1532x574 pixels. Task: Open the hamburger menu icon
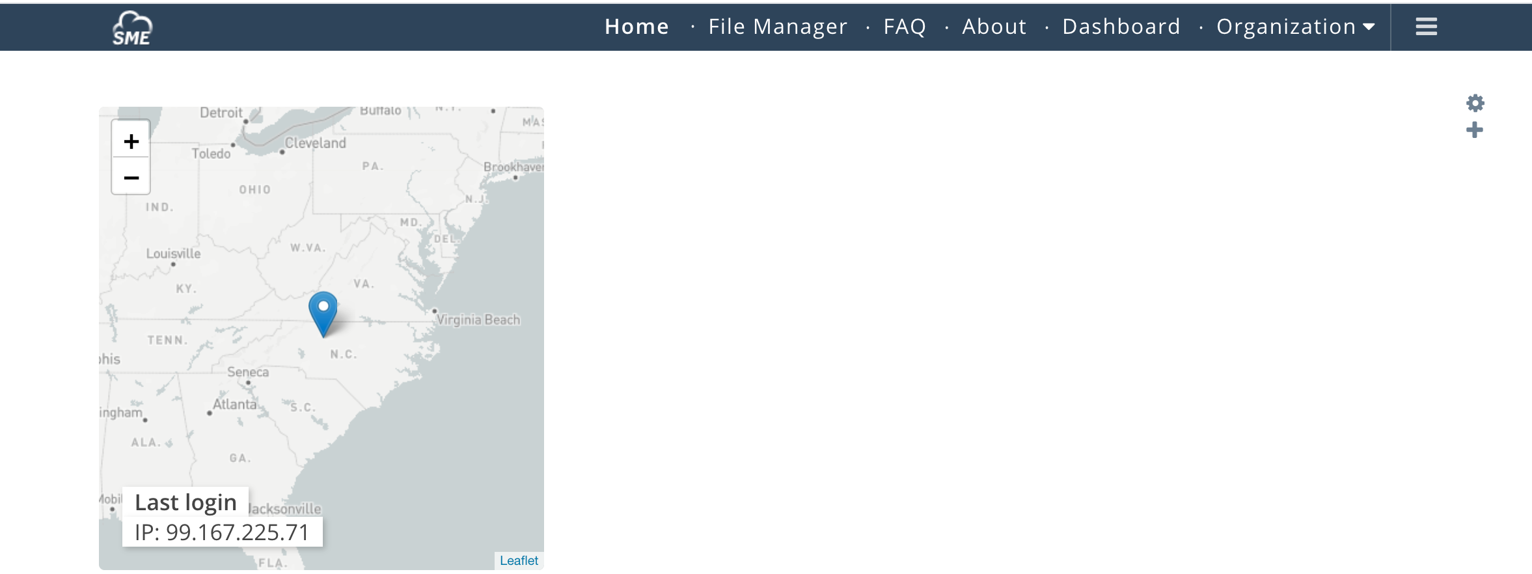(x=1426, y=27)
